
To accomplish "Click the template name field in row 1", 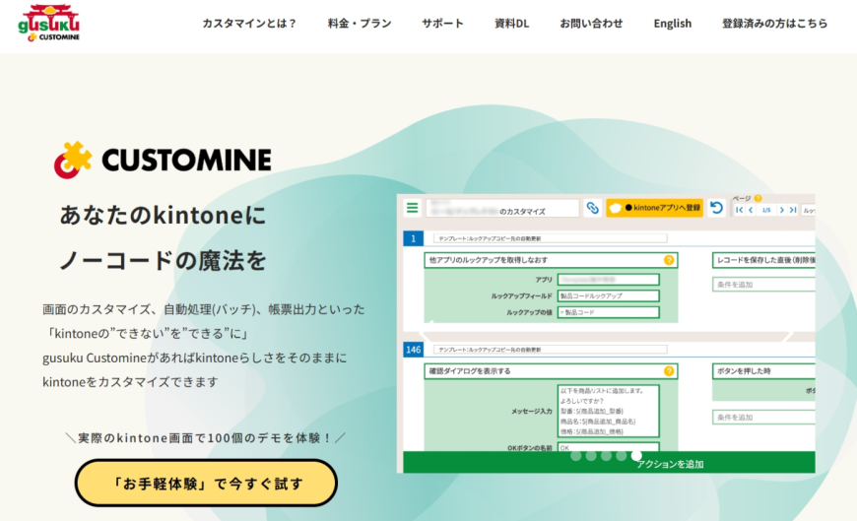I will pyautogui.click(x=551, y=238).
